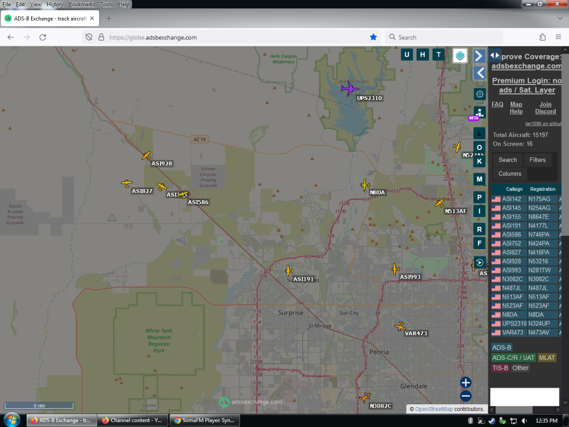Click the browser Search field
Viewport: 569px width, 427px height.
click(444, 37)
